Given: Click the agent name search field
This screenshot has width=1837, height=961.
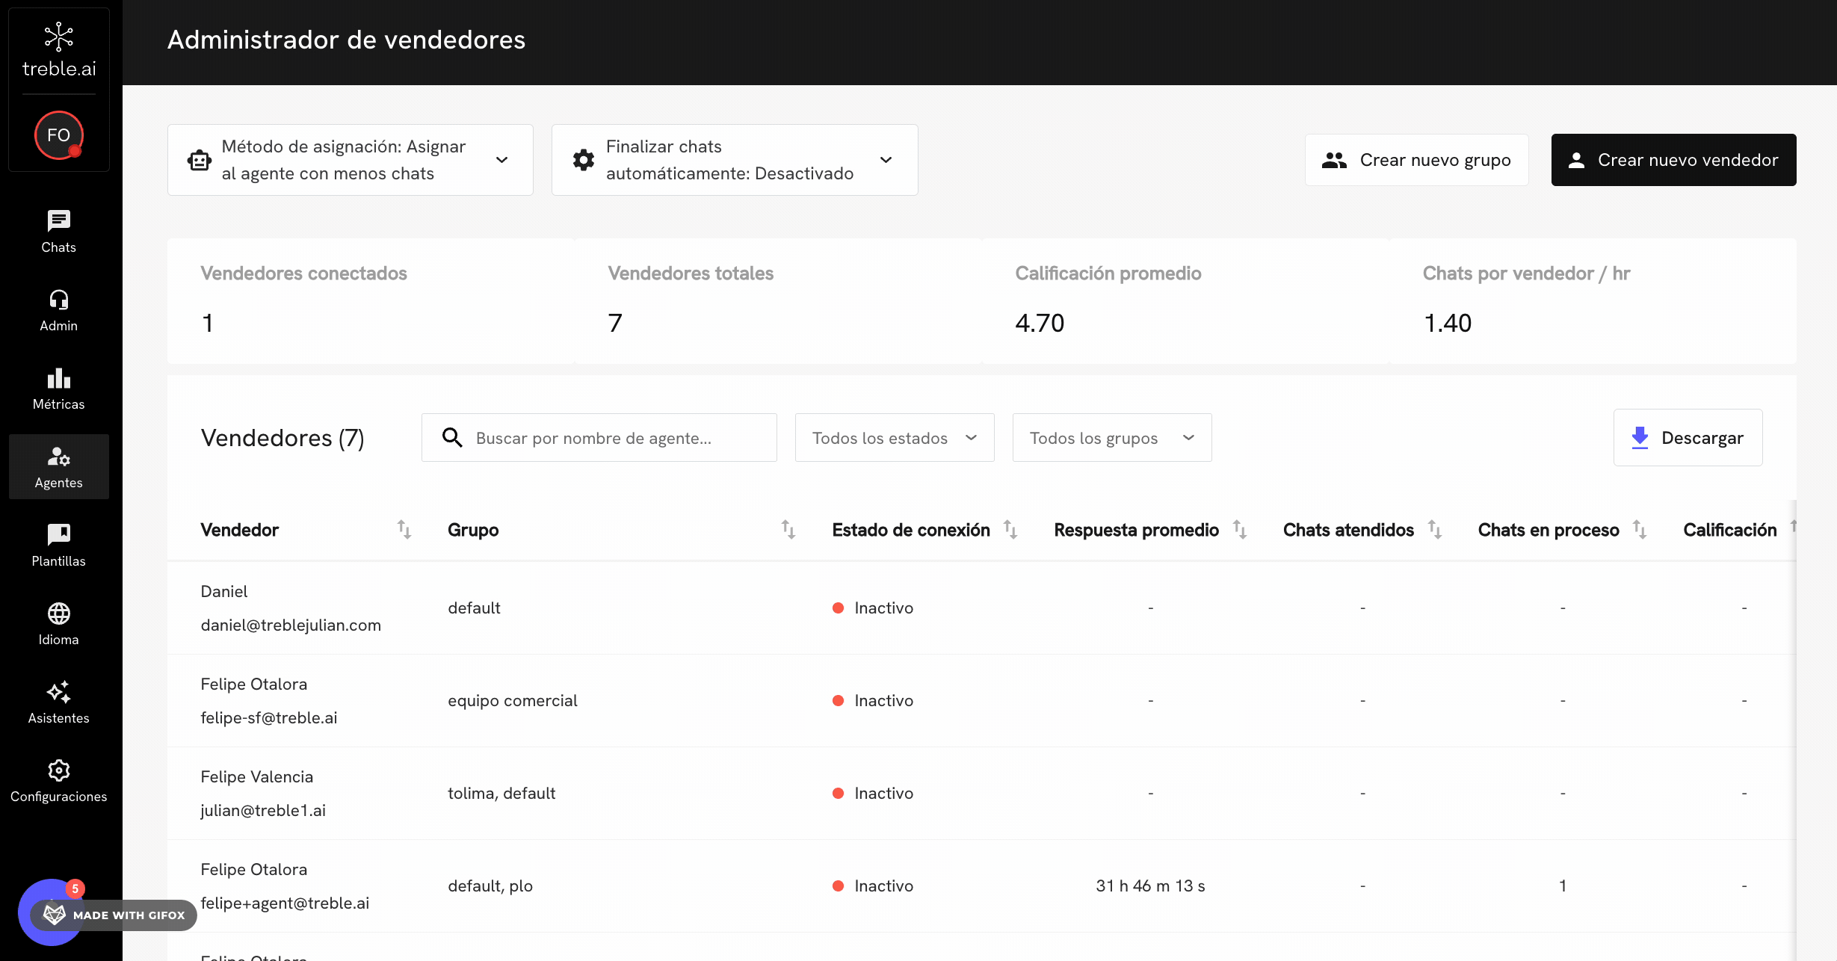Looking at the screenshot, I should [598, 437].
